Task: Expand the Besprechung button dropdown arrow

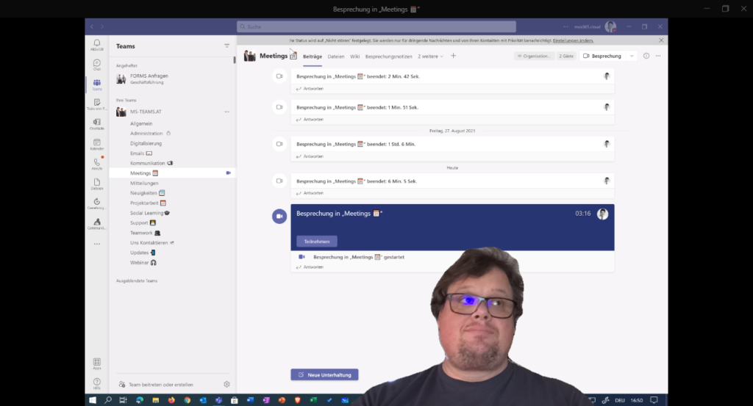Action: (632, 56)
